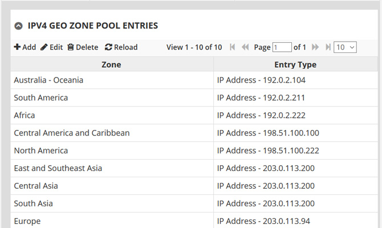382x228 pixels.
Task: Go to the next page of entries
Action: tap(315, 47)
